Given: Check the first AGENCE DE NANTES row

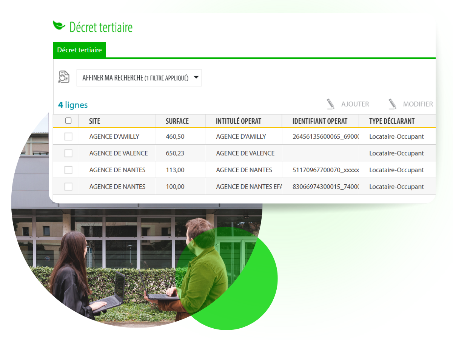Looking at the screenshot, I should tap(69, 170).
